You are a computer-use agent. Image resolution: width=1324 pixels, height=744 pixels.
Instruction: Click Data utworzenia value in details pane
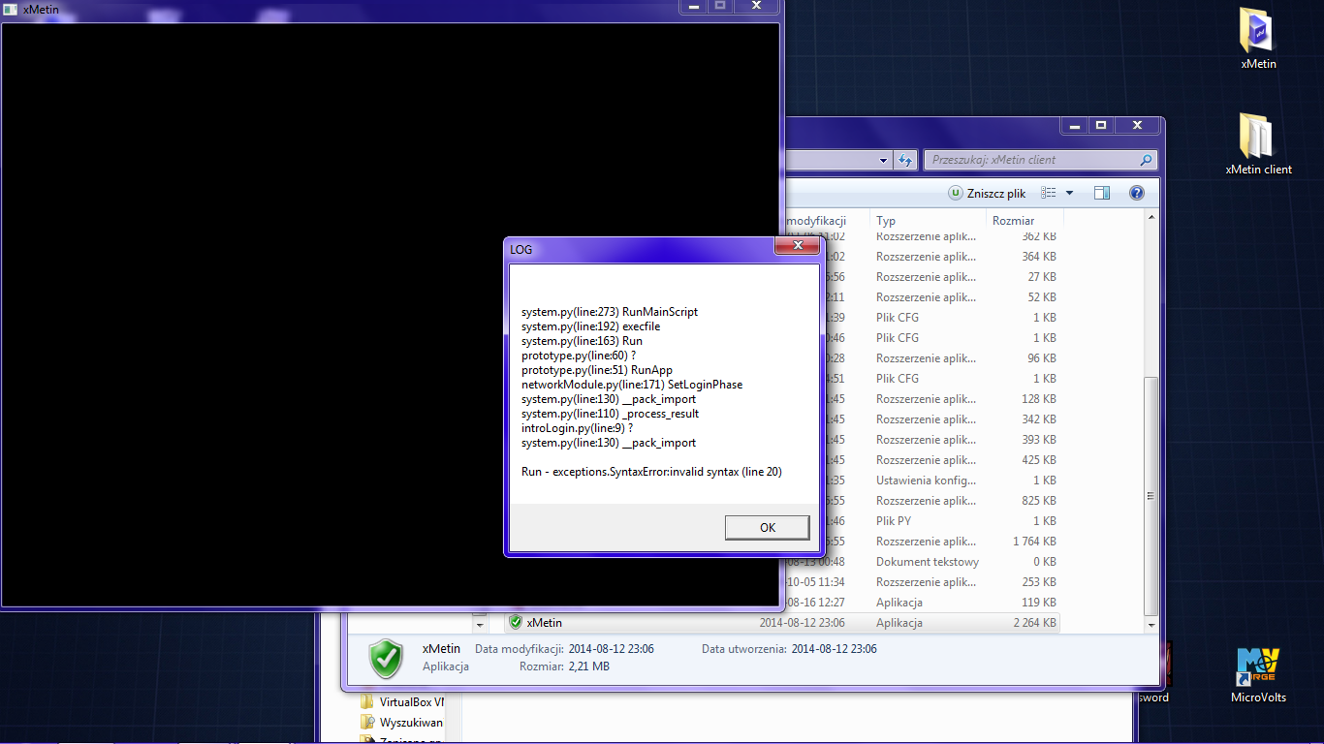point(835,649)
